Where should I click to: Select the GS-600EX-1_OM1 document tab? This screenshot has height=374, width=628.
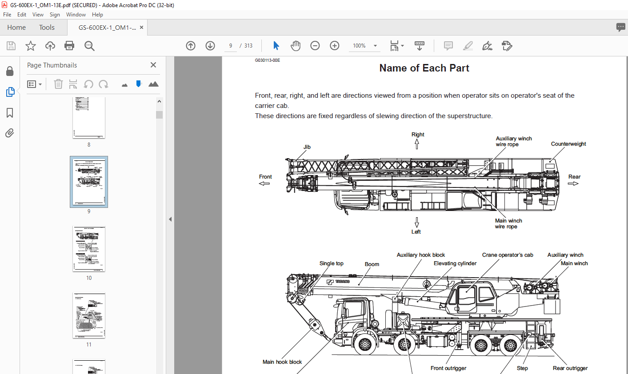coord(107,28)
